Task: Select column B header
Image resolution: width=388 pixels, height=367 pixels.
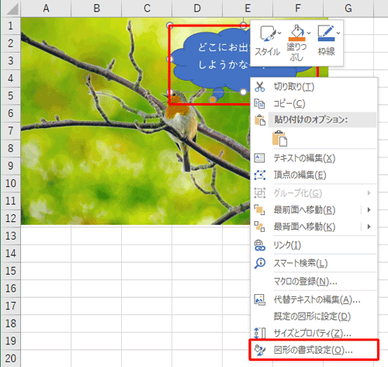Action: (96, 9)
